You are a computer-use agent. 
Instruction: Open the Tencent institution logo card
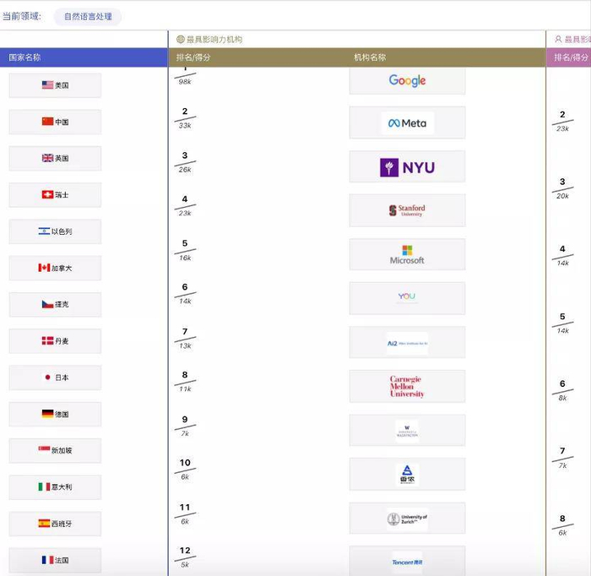tap(407, 561)
